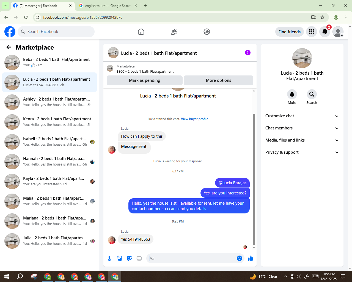
Task: Open the Julie conversation
Action: click(x=50, y=241)
